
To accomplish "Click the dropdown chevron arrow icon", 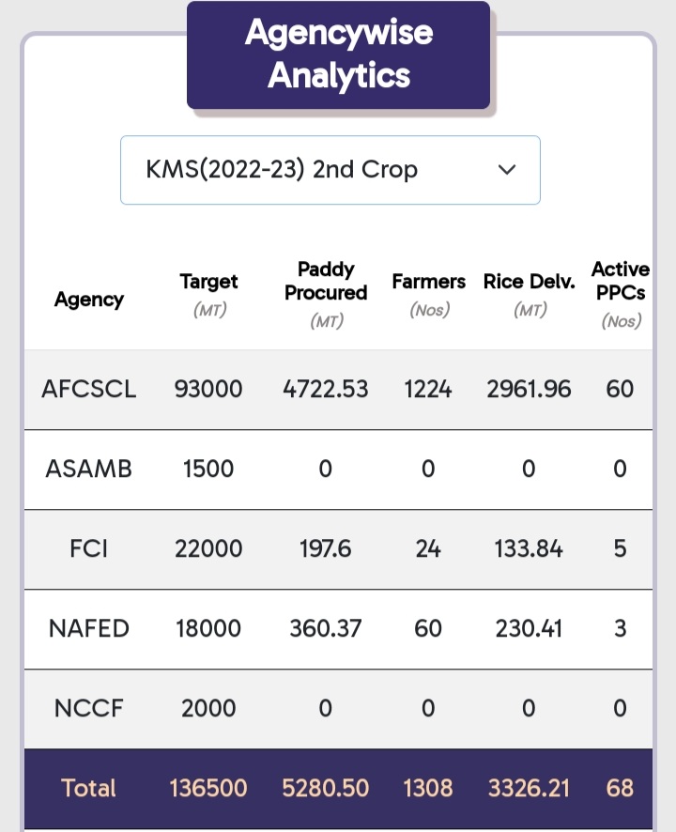I will coord(507,170).
